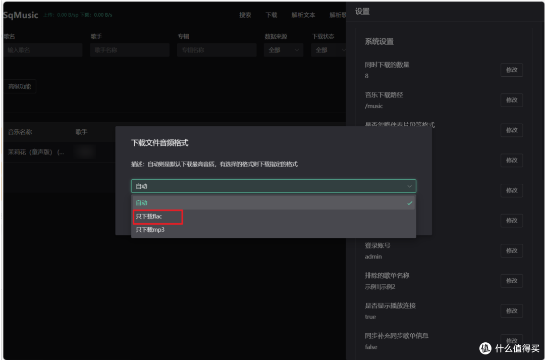
Task: Click the admin account value
Action: tap(373, 256)
